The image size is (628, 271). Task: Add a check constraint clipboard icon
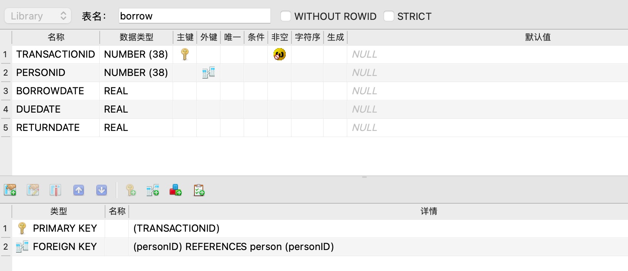pos(199,190)
